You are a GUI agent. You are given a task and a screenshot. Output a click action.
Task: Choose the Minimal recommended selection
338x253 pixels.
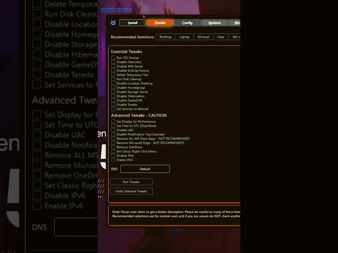click(x=203, y=37)
